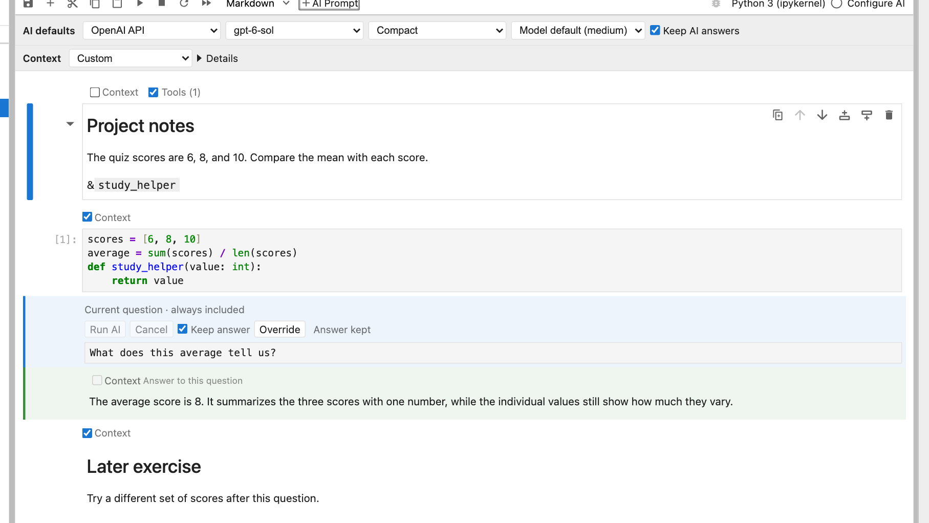The width and height of the screenshot is (929, 523).
Task: Open the Compact style dropdown
Action: coord(438,31)
